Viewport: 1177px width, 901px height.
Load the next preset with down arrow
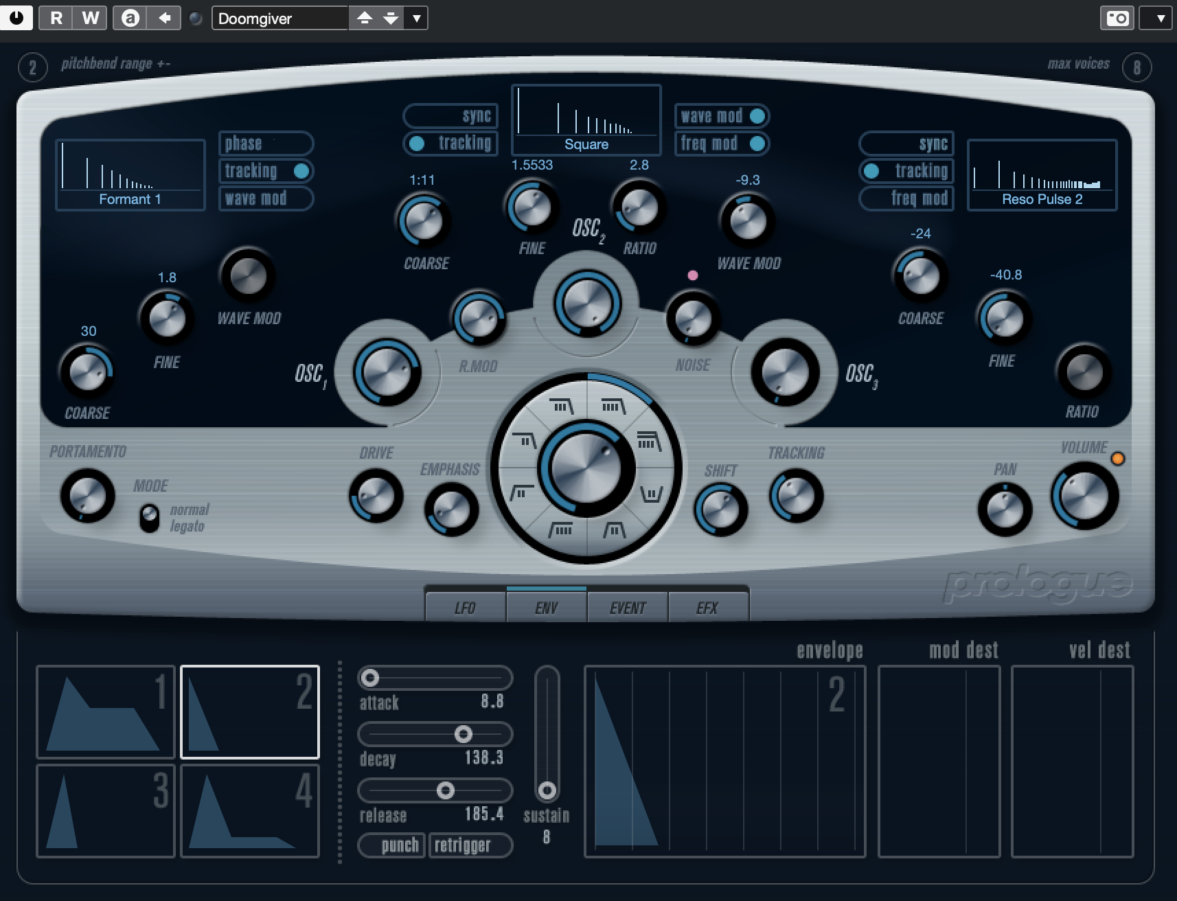tap(391, 18)
